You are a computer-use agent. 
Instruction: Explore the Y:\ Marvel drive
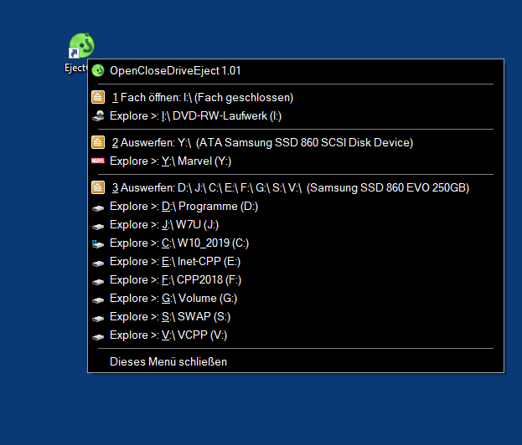coord(296,161)
